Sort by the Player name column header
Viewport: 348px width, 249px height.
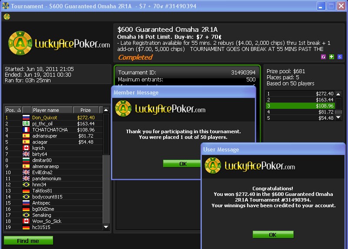52,110
